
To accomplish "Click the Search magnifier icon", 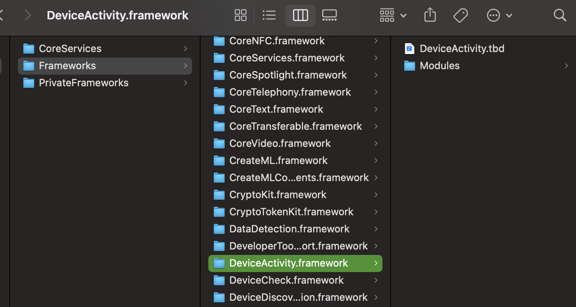I will (560, 16).
